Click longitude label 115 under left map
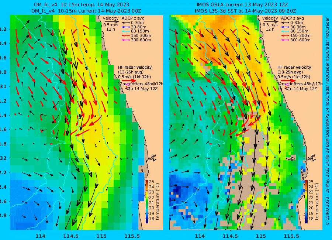332x240 pixels. click(101, 236)
